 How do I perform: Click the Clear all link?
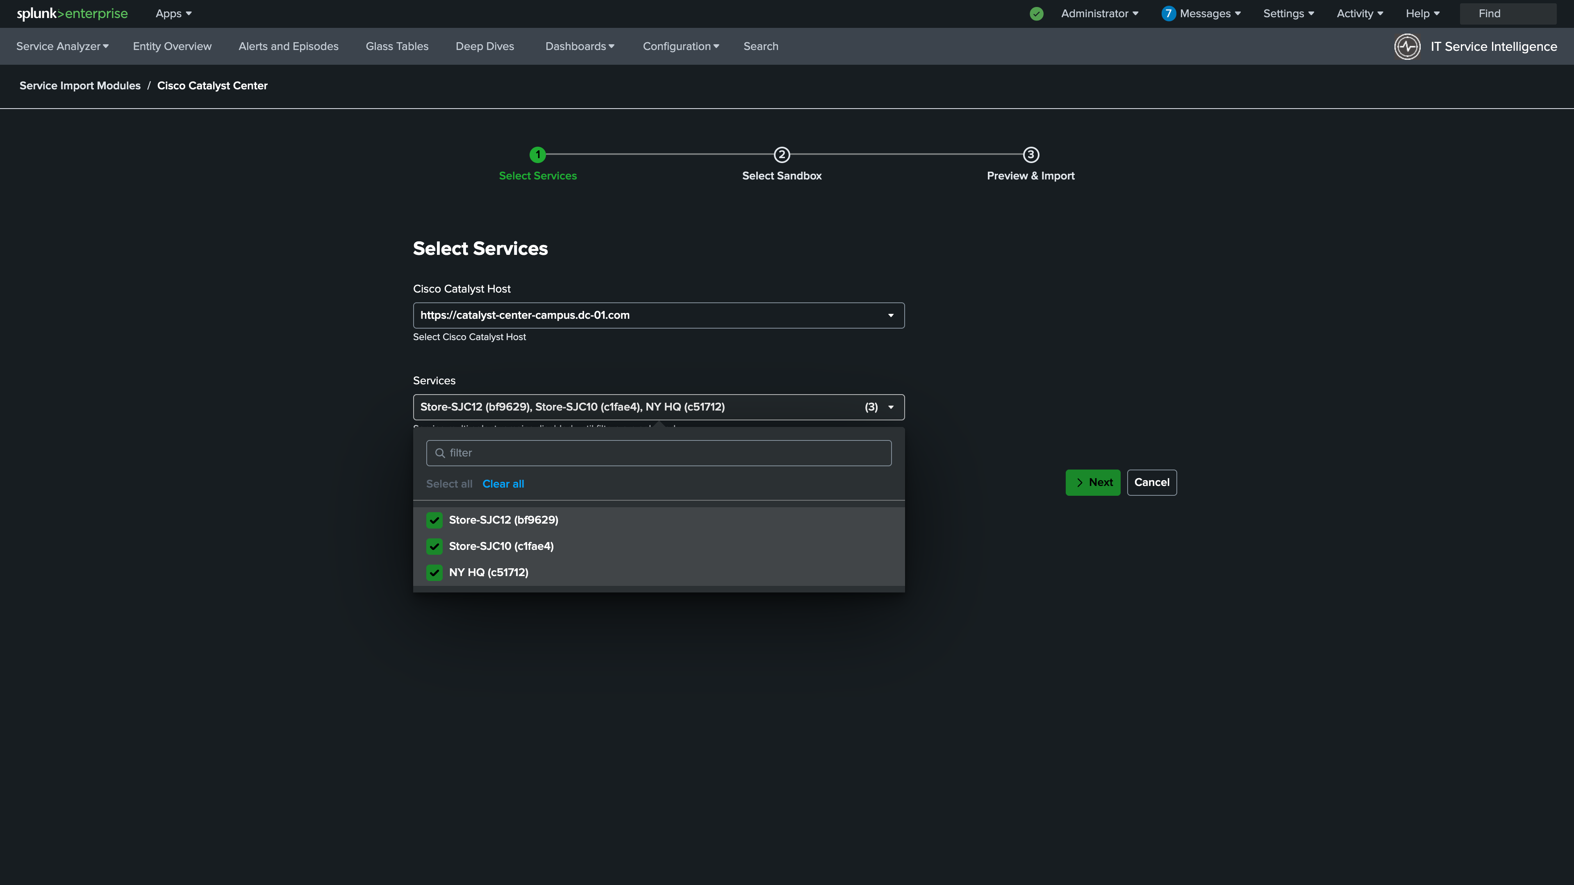[503, 484]
